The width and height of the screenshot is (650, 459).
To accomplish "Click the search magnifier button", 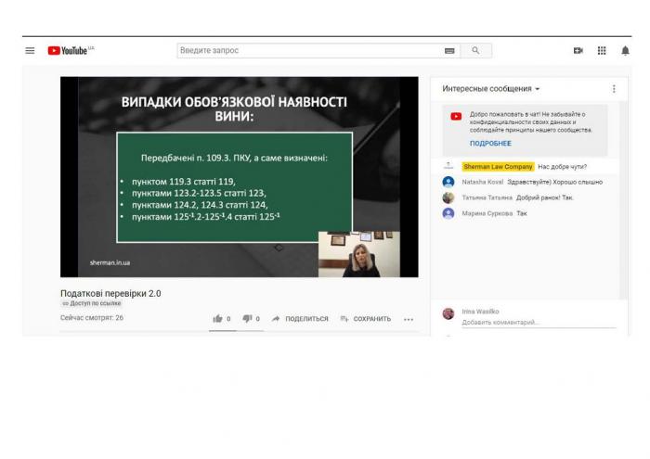I will click(x=476, y=51).
